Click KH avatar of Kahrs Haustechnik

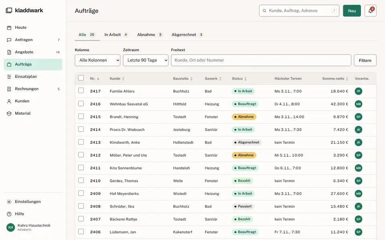tap(10, 227)
